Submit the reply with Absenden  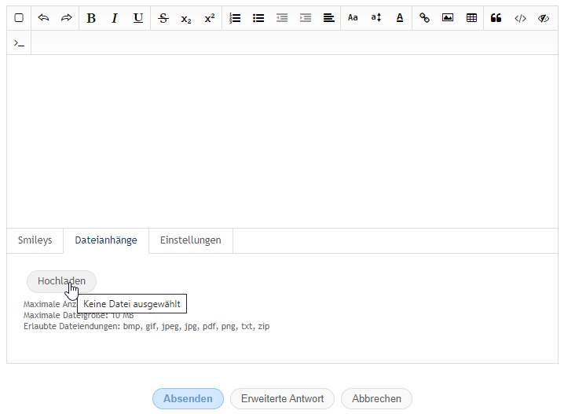(188, 398)
